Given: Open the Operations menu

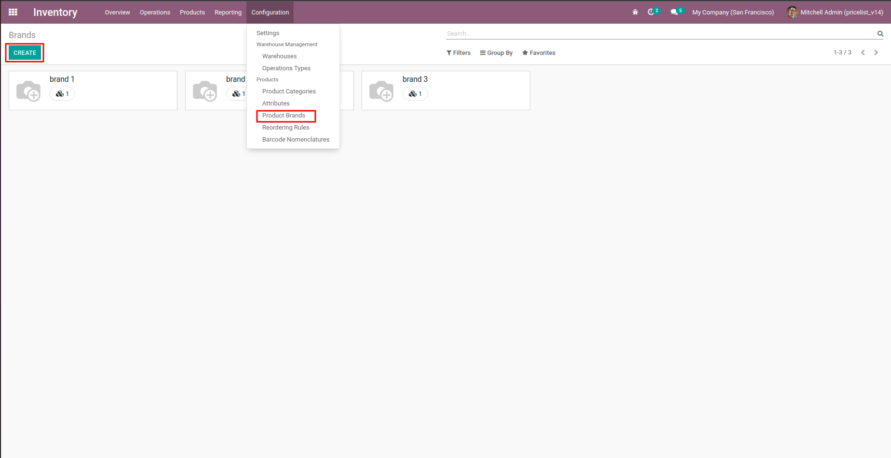Looking at the screenshot, I should [x=155, y=13].
